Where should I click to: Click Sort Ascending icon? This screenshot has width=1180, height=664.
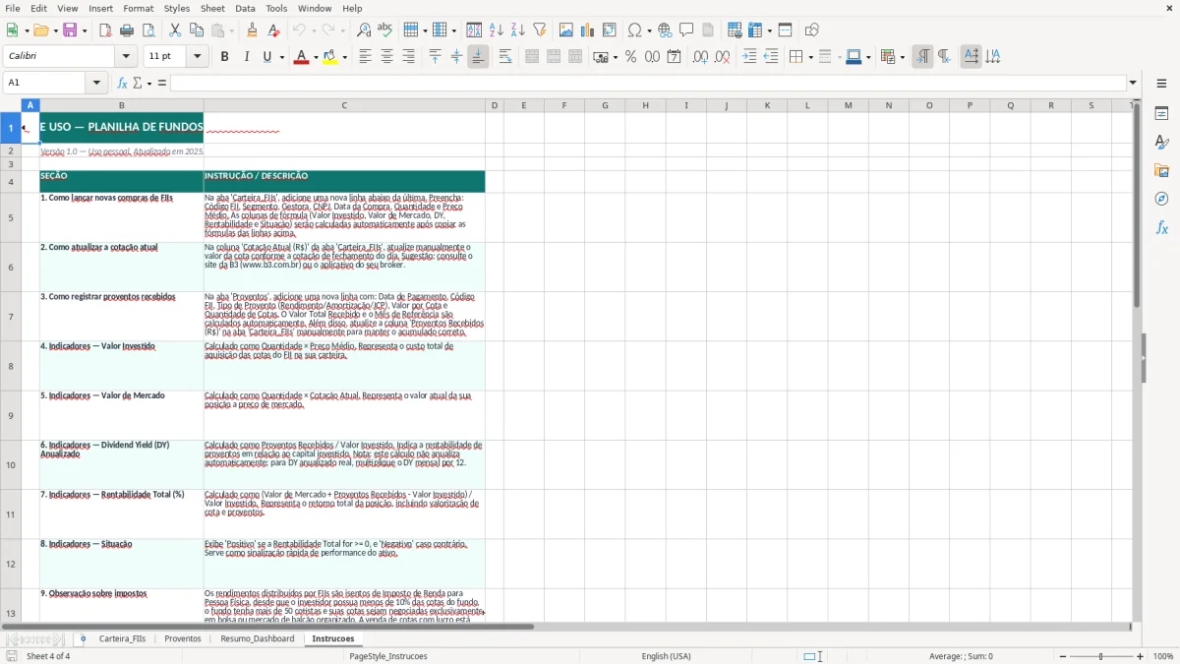pos(496,30)
